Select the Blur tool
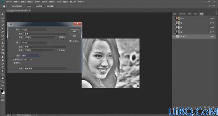This screenshot has height=116, width=218. point(2,57)
